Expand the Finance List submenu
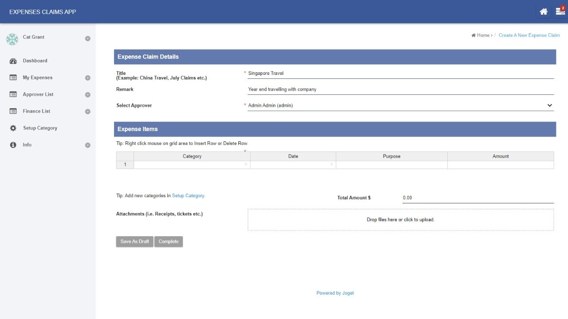Image resolution: width=568 pixels, height=319 pixels. coord(87,112)
